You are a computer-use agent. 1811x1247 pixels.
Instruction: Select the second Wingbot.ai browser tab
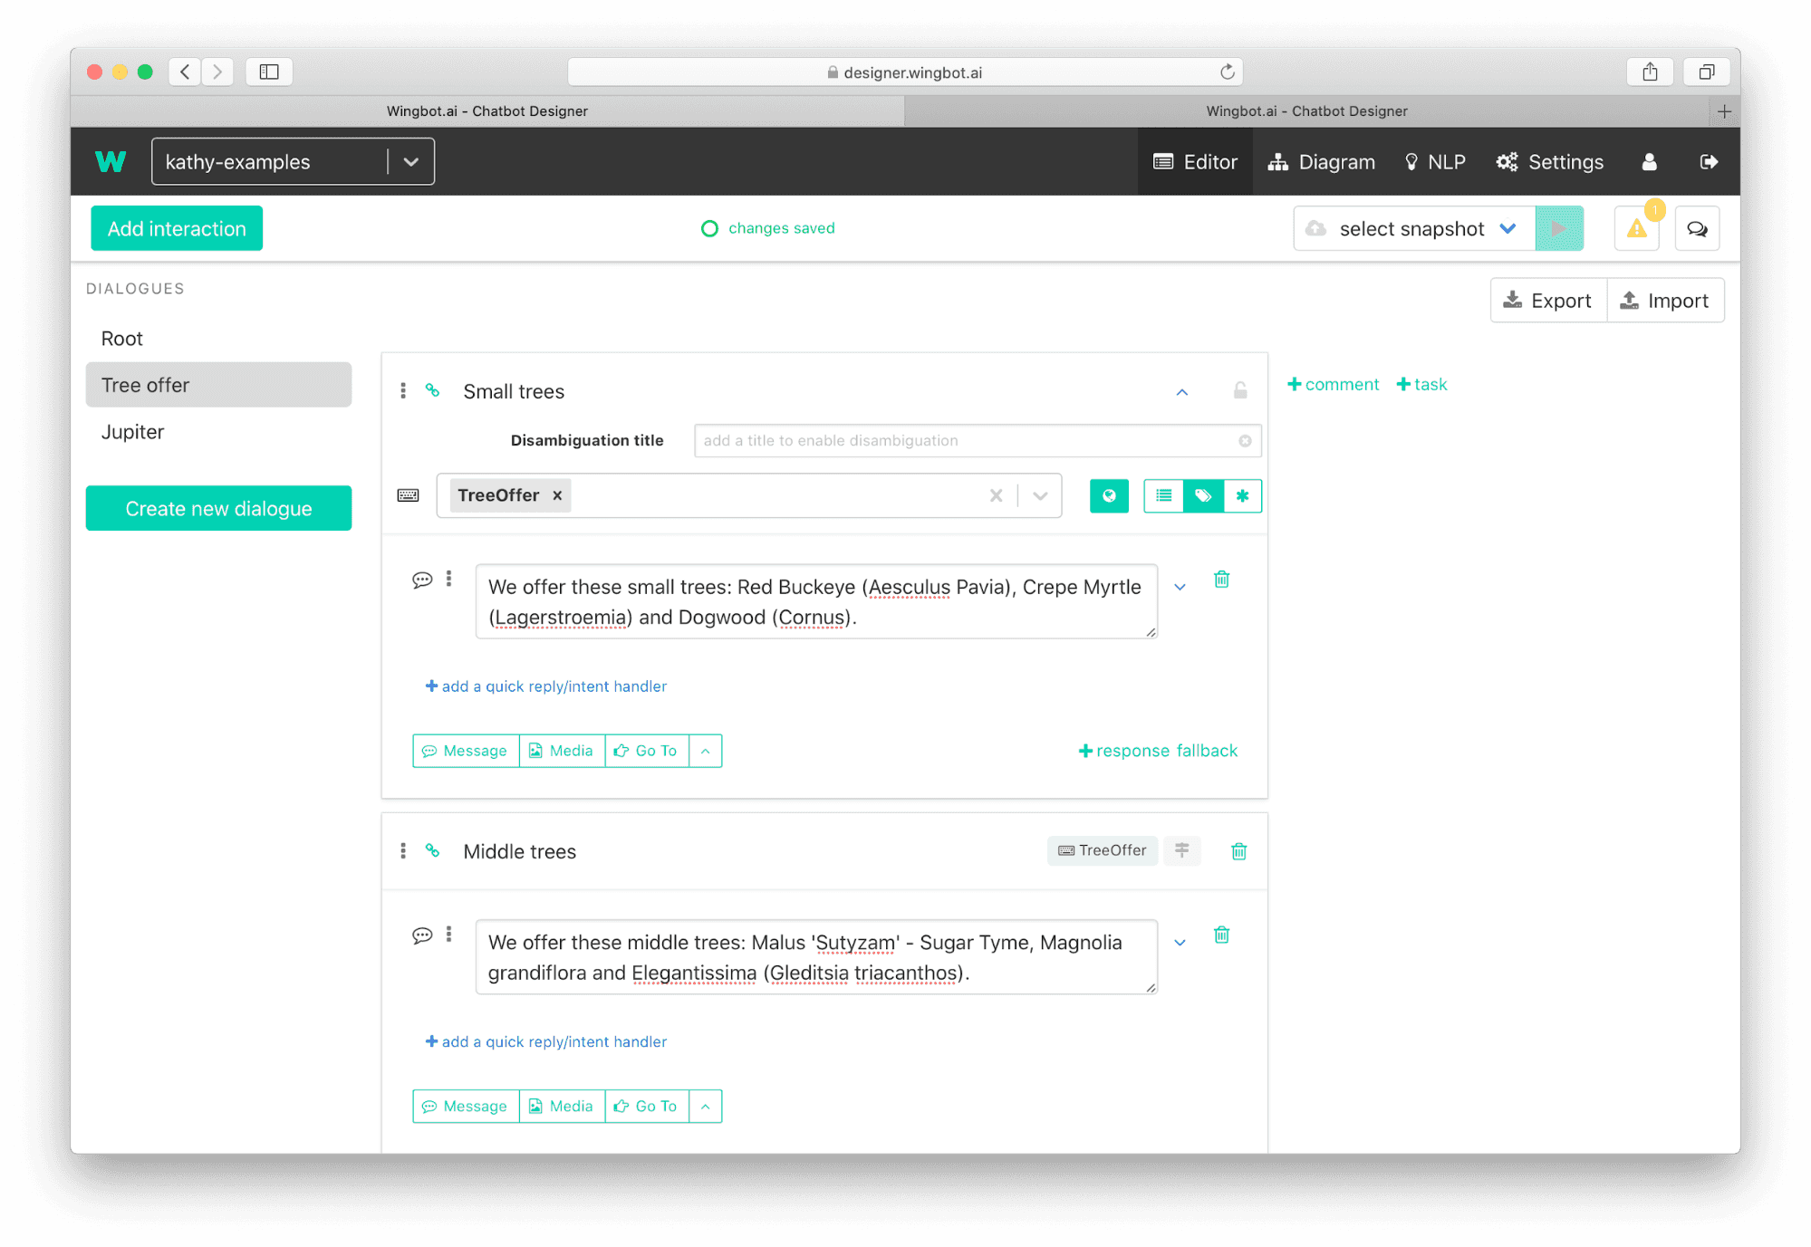coord(1306,110)
